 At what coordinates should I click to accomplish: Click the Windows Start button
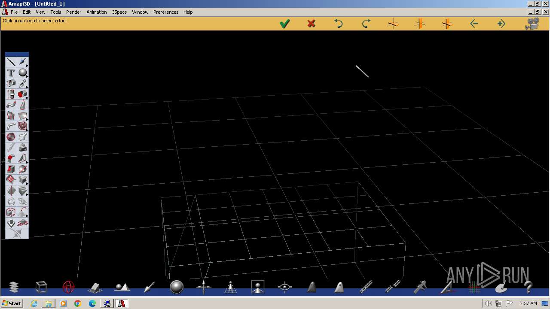point(12,303)
